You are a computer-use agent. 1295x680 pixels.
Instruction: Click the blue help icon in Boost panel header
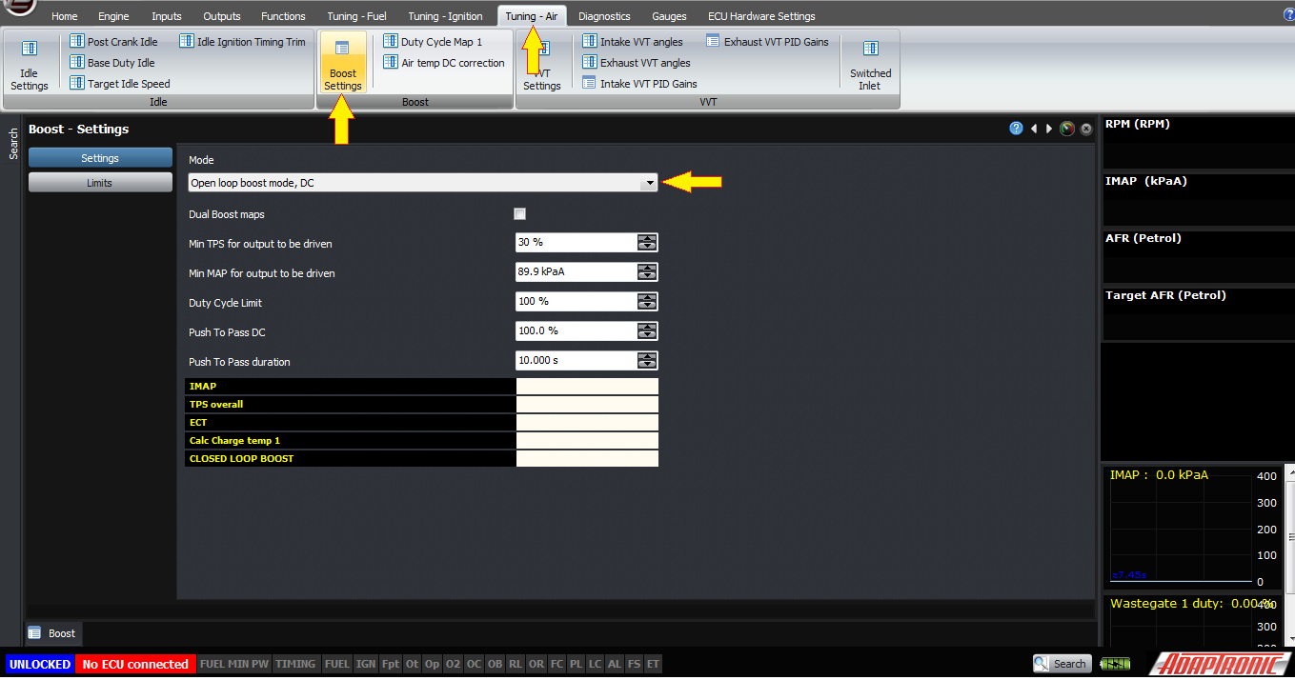tap(1016, 129)
